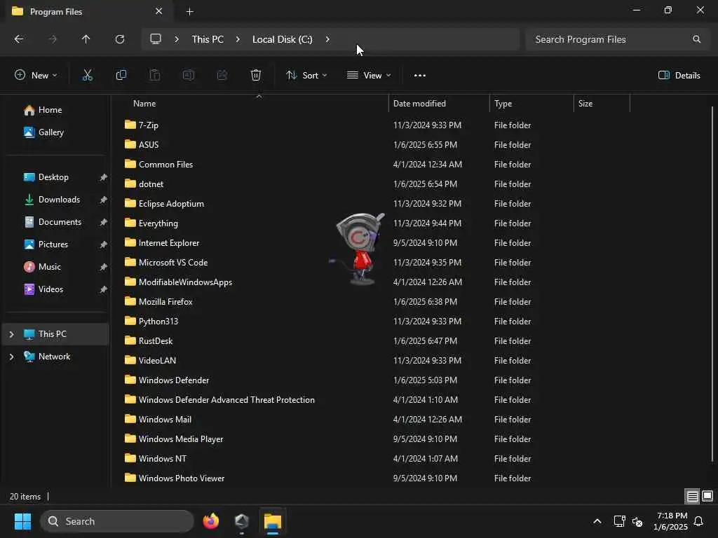Click the Paste icon in toolbar
Viewport: 718px width, 538px height.
(155, 76)
